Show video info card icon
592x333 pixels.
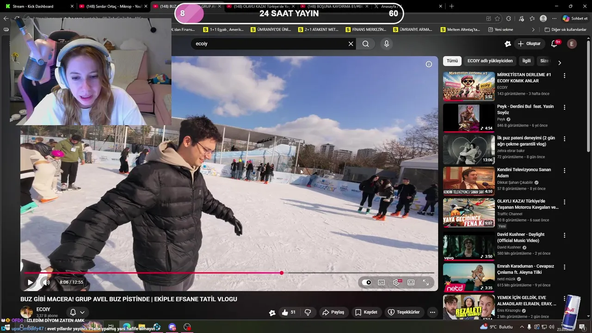[429, 64]
